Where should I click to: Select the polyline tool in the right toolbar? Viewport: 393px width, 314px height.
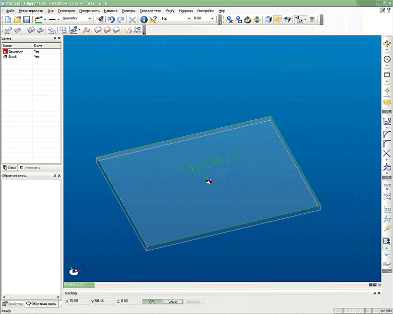[x=387, y=43]
